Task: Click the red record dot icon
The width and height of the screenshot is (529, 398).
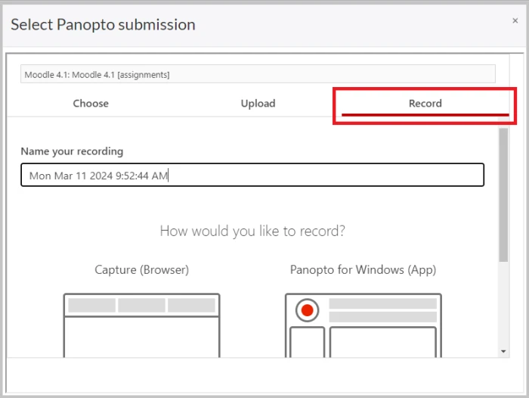Action: [x=307, y=310]
